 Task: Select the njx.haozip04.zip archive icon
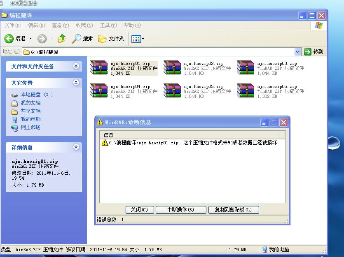click(x=99, y=91)
